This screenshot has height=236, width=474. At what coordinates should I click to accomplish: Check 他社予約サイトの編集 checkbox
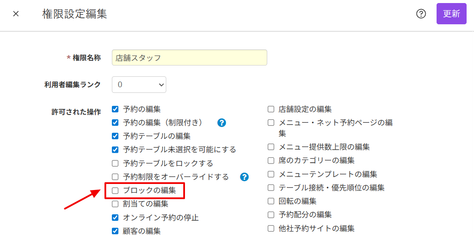(271, 228)
